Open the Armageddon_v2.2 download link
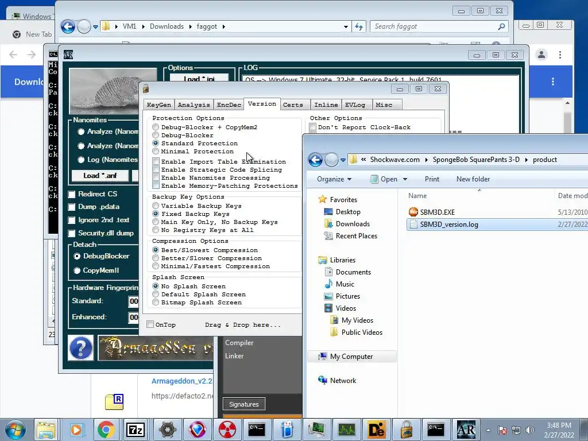 tap(182, 381)
